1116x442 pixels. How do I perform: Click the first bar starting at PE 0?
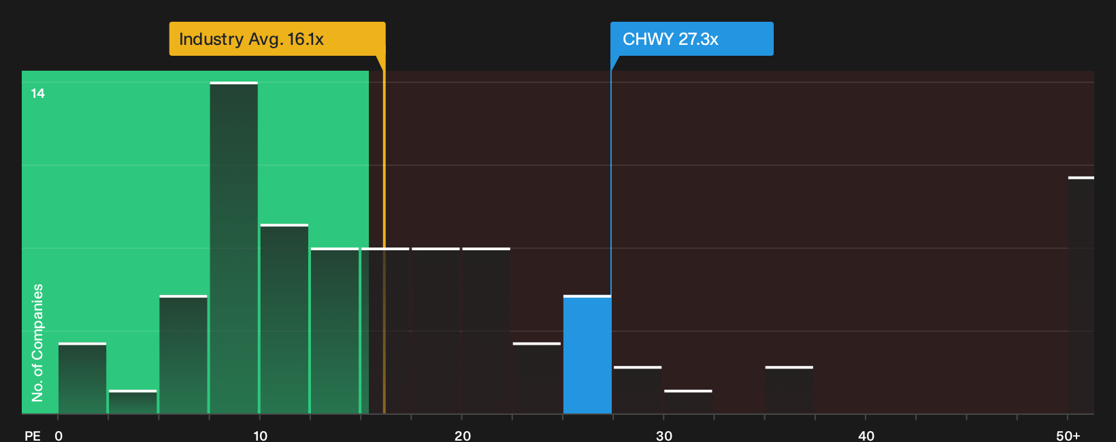tap(82, 378)
